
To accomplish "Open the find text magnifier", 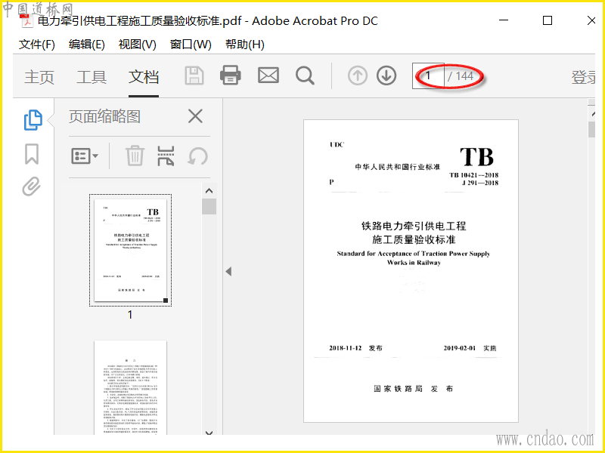I will click(305, 75).
